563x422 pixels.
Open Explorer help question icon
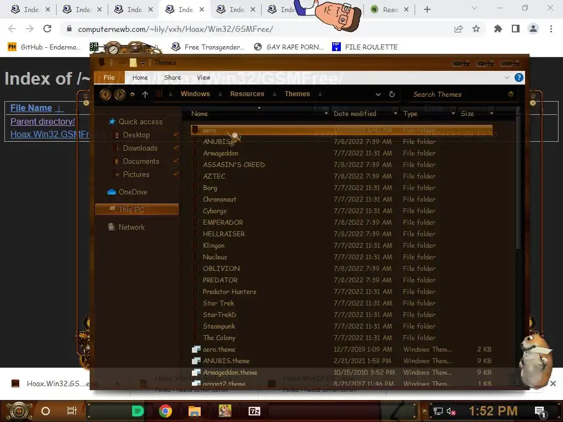click(x=518, y=77)
